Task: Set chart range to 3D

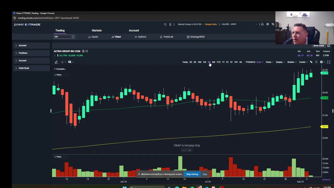Action: pos(190,62)
